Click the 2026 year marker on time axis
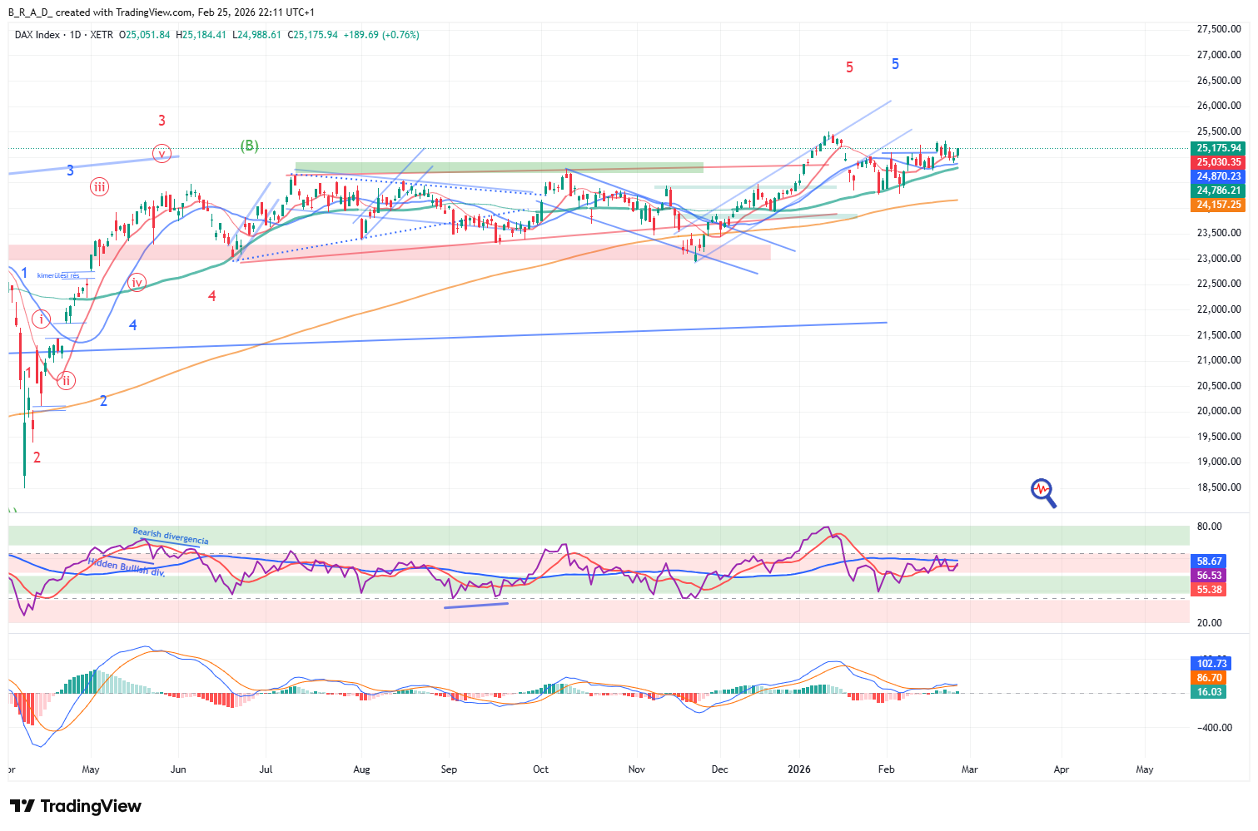The width and height of the screenshot is (1258, 831). pos(798,769)
